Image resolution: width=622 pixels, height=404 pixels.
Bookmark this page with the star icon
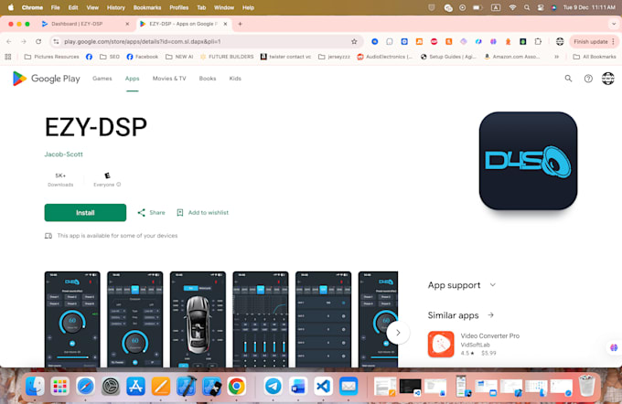click(x=354, y=42)
